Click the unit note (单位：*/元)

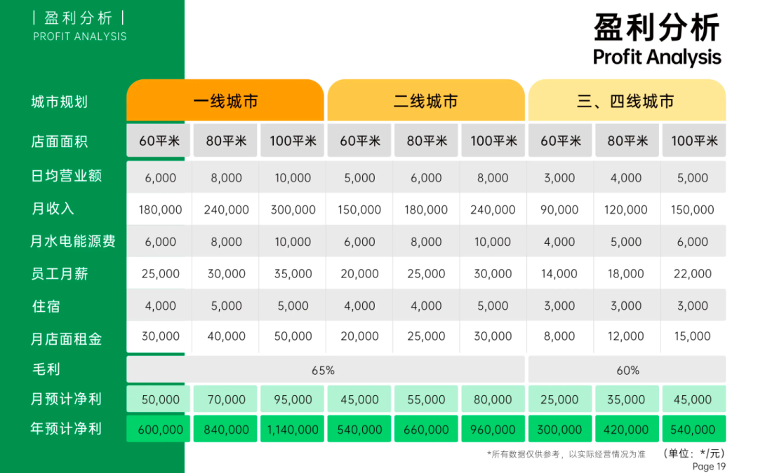[x=694, y=453]
